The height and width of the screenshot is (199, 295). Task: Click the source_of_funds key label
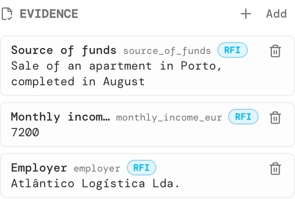tap(167, 51)
